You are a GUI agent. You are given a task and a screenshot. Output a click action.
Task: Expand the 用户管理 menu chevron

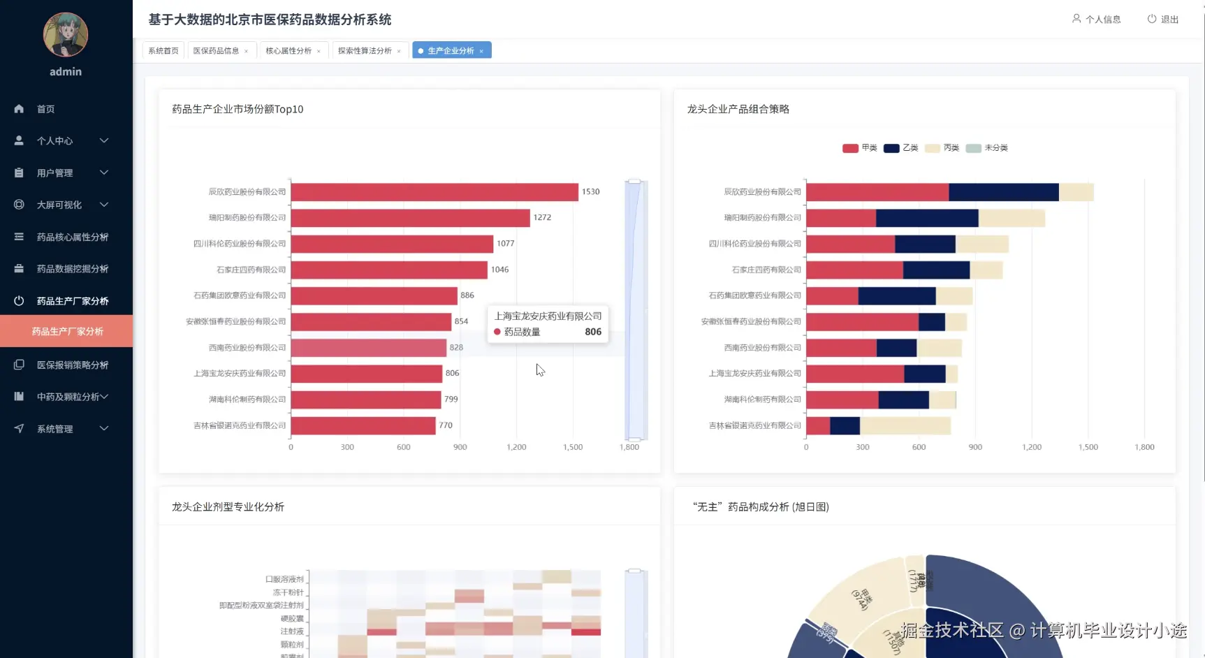click(104, 173)
